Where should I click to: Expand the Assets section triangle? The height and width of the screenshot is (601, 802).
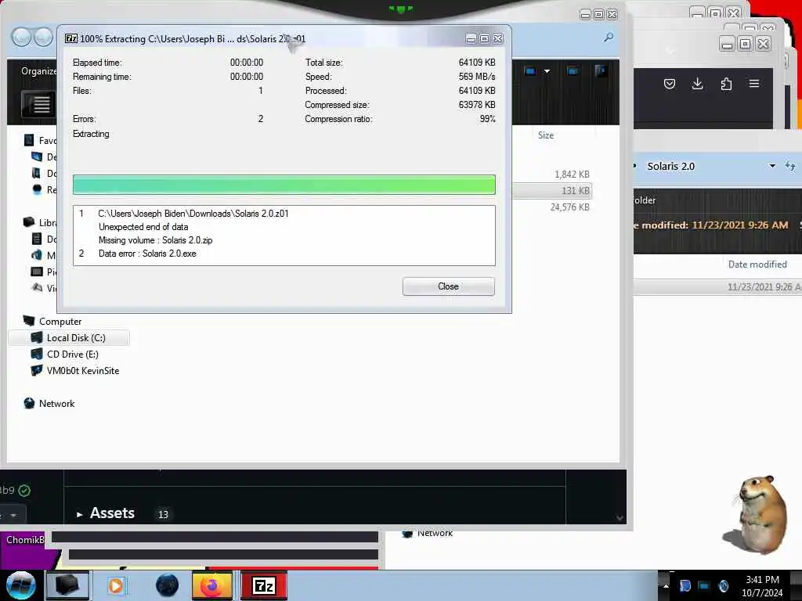coord(79,514)
